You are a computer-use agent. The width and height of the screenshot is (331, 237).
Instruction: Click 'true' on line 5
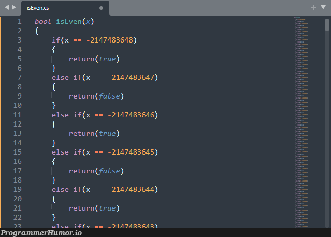click(x=107, y=59)
